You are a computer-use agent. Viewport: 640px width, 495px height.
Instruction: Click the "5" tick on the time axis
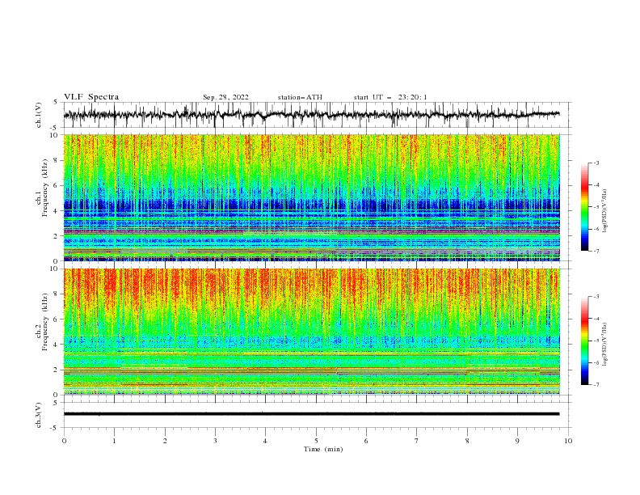pos(316,441)
